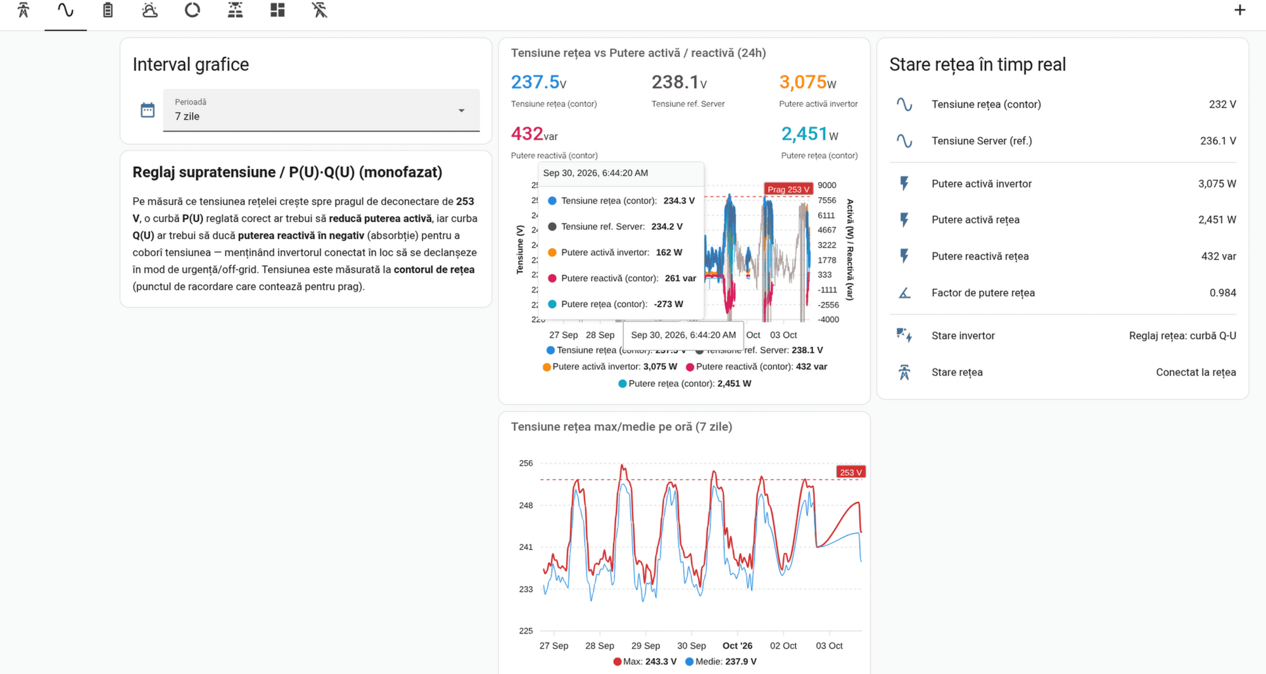This screenshot has width=1266, height=674.
Task: Click the calendar icon beside Perioadă
Action: pyautogui.click(x=148, y=110)
